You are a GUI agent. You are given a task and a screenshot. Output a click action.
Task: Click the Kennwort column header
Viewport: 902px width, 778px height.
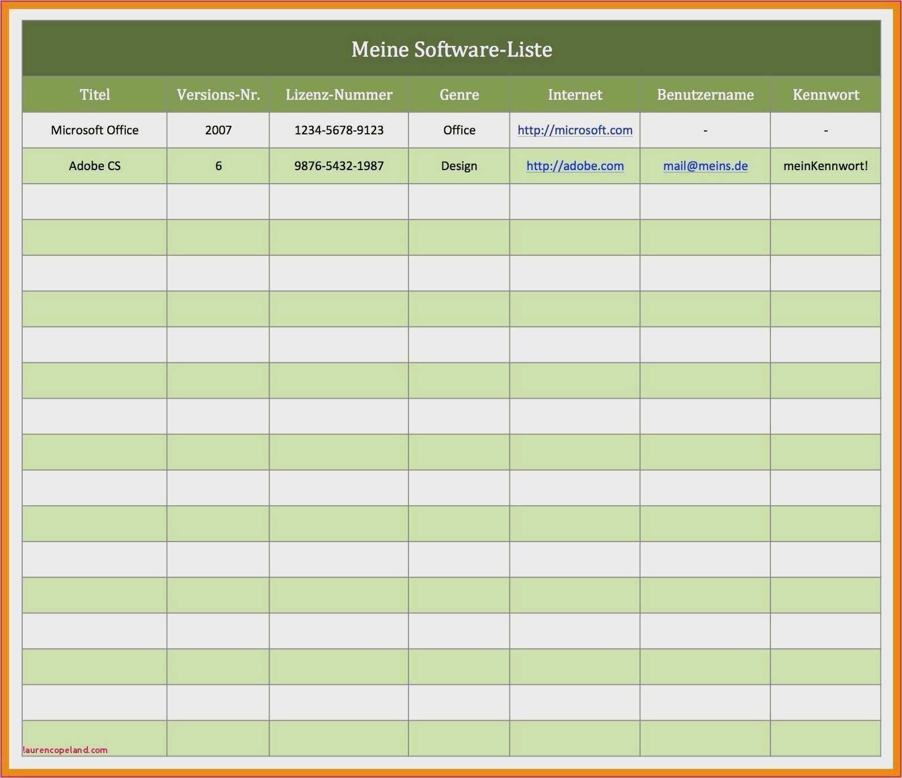click(x=825, y=95)
